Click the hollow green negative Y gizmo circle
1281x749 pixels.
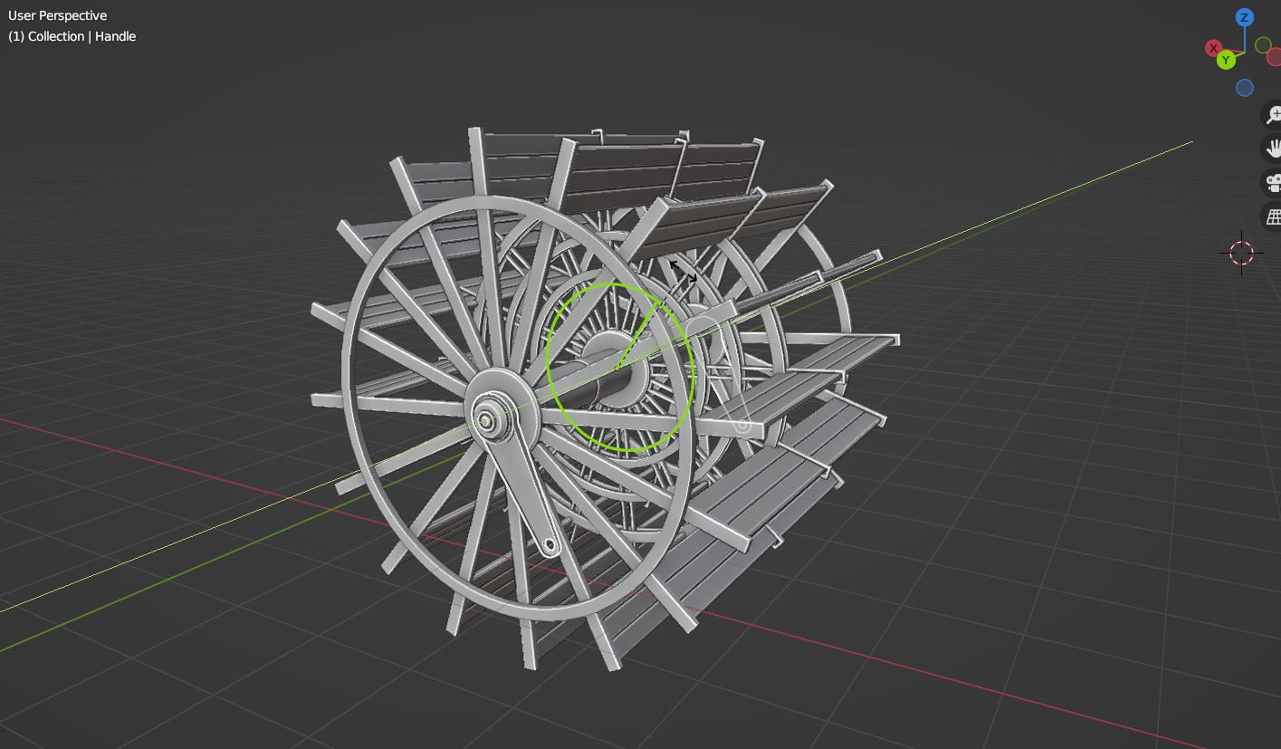[x=1263, y=45]
